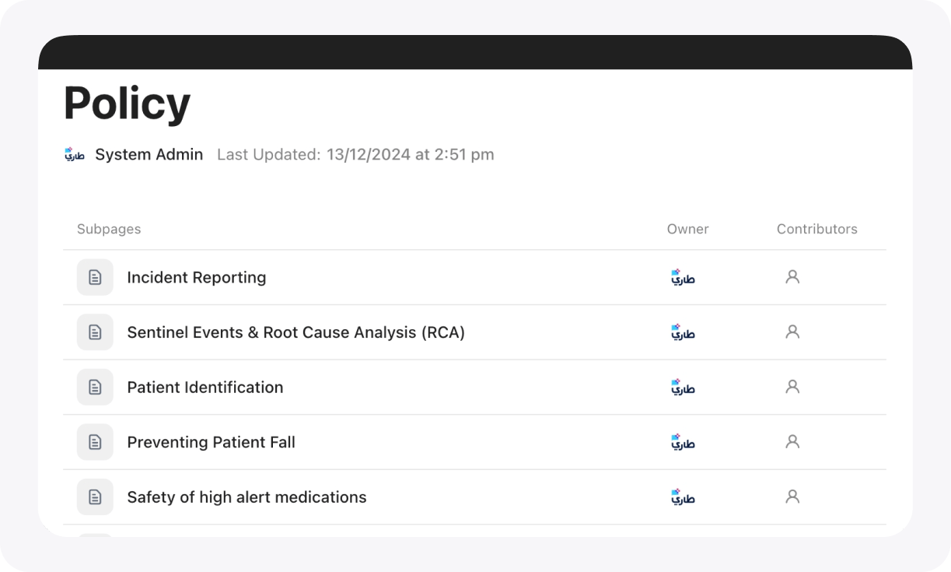Click the Subpages column header
951x572 pixels.
tap(109, 229)
